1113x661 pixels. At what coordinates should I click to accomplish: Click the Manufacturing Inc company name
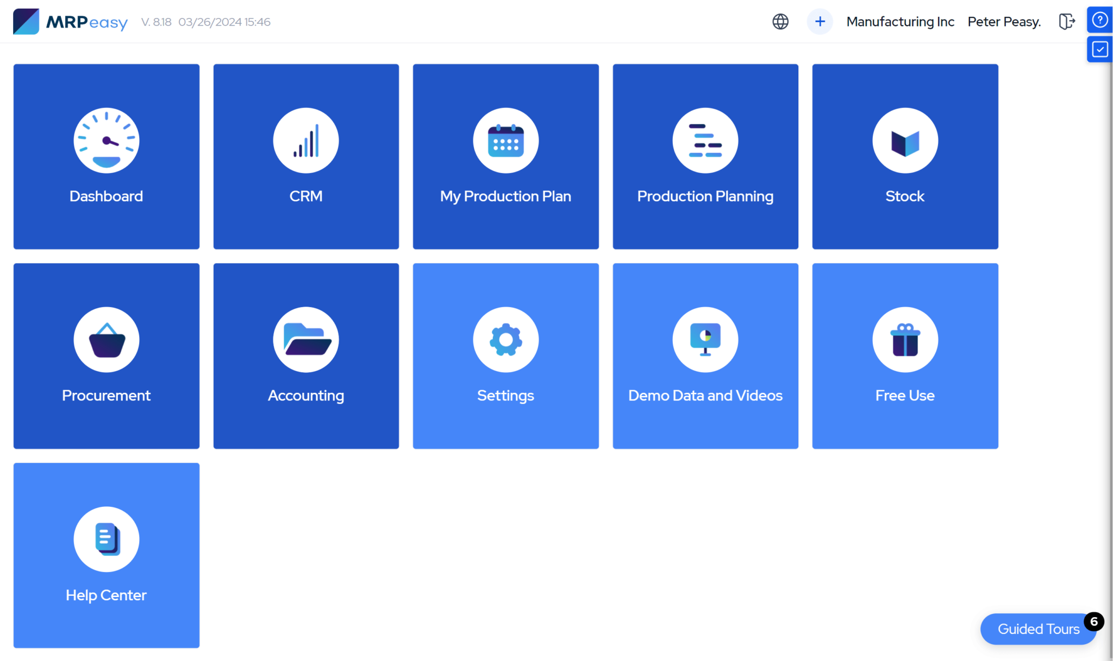(900, 22)
